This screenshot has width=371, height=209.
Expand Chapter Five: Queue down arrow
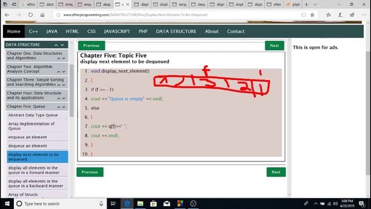tap(64, 107)
